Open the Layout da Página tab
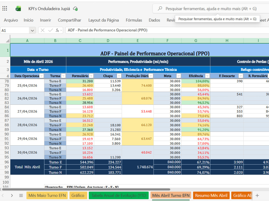 tap(104, 20)
